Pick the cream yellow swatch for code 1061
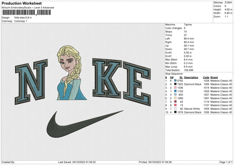Screen dimensions: 234x165 tap(175, 98)
